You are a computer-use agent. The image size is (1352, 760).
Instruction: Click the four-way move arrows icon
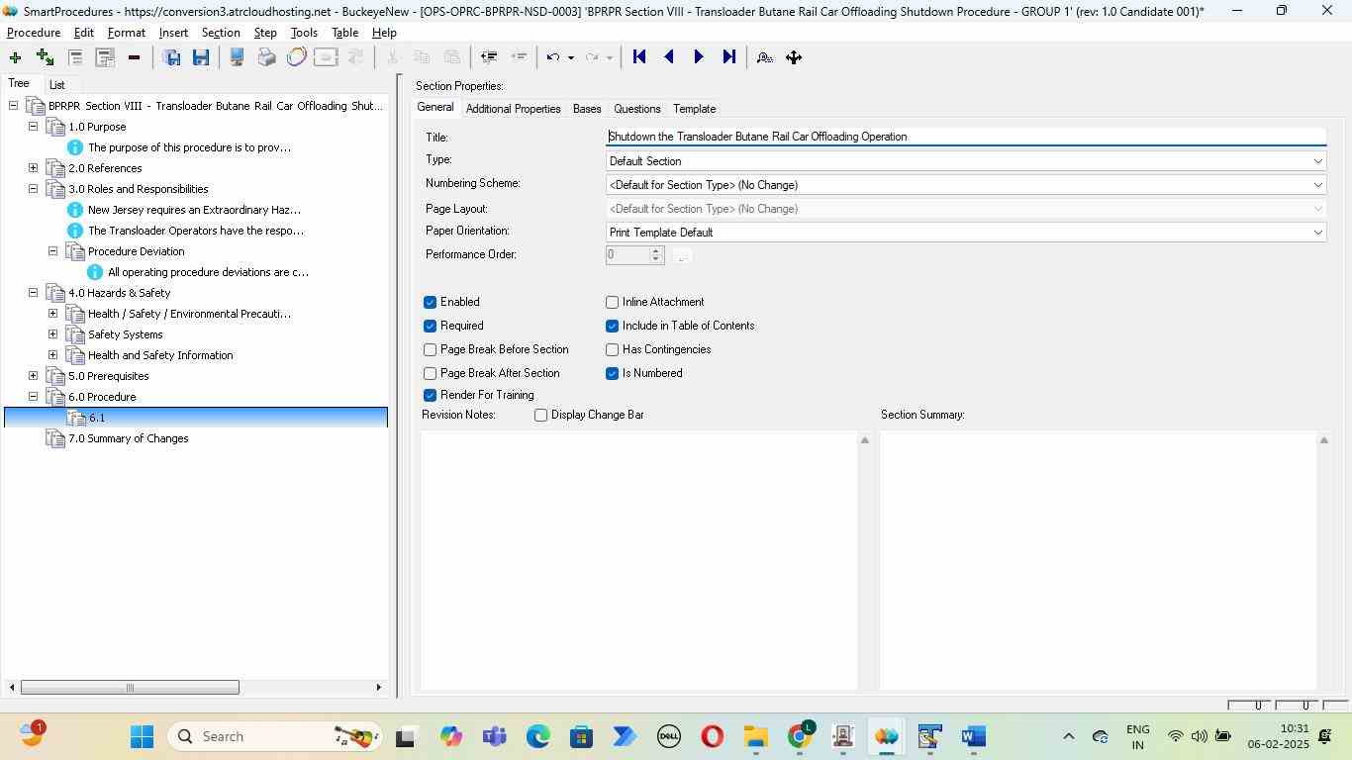(x=794, y=57)
